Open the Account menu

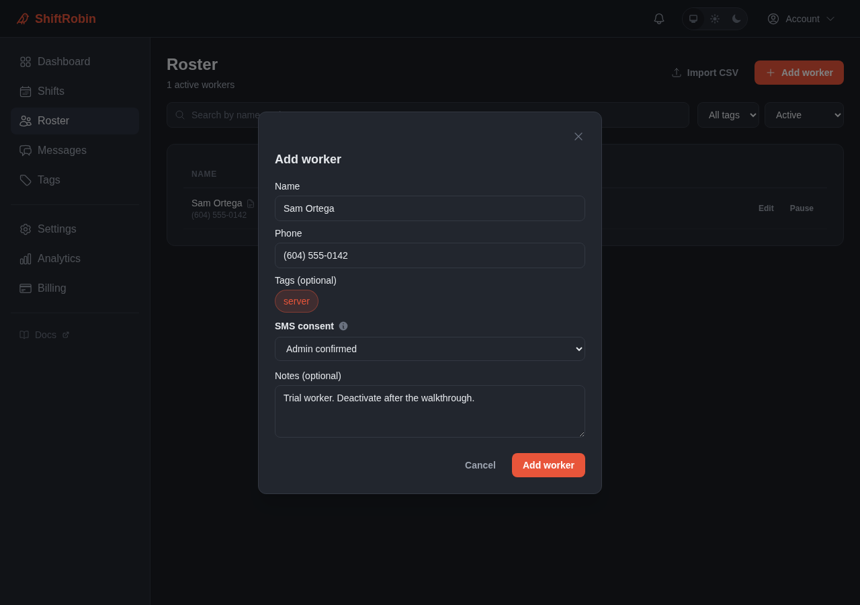pyautogui.click(x=801, y=19)
